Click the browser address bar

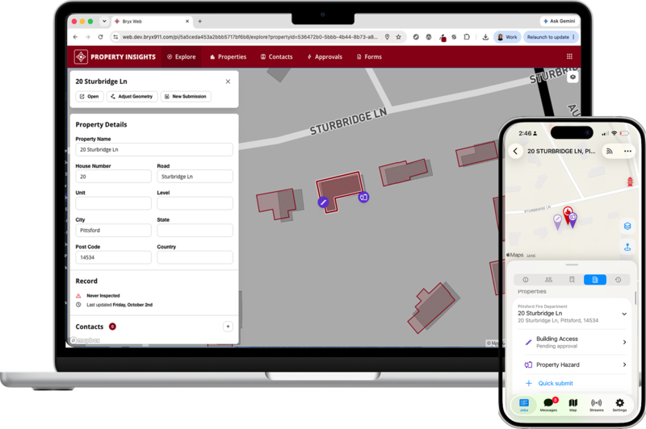pos(250,37)
